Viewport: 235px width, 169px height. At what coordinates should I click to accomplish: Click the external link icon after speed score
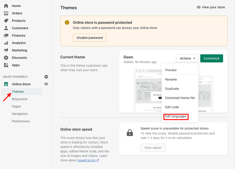coord(98,160)
